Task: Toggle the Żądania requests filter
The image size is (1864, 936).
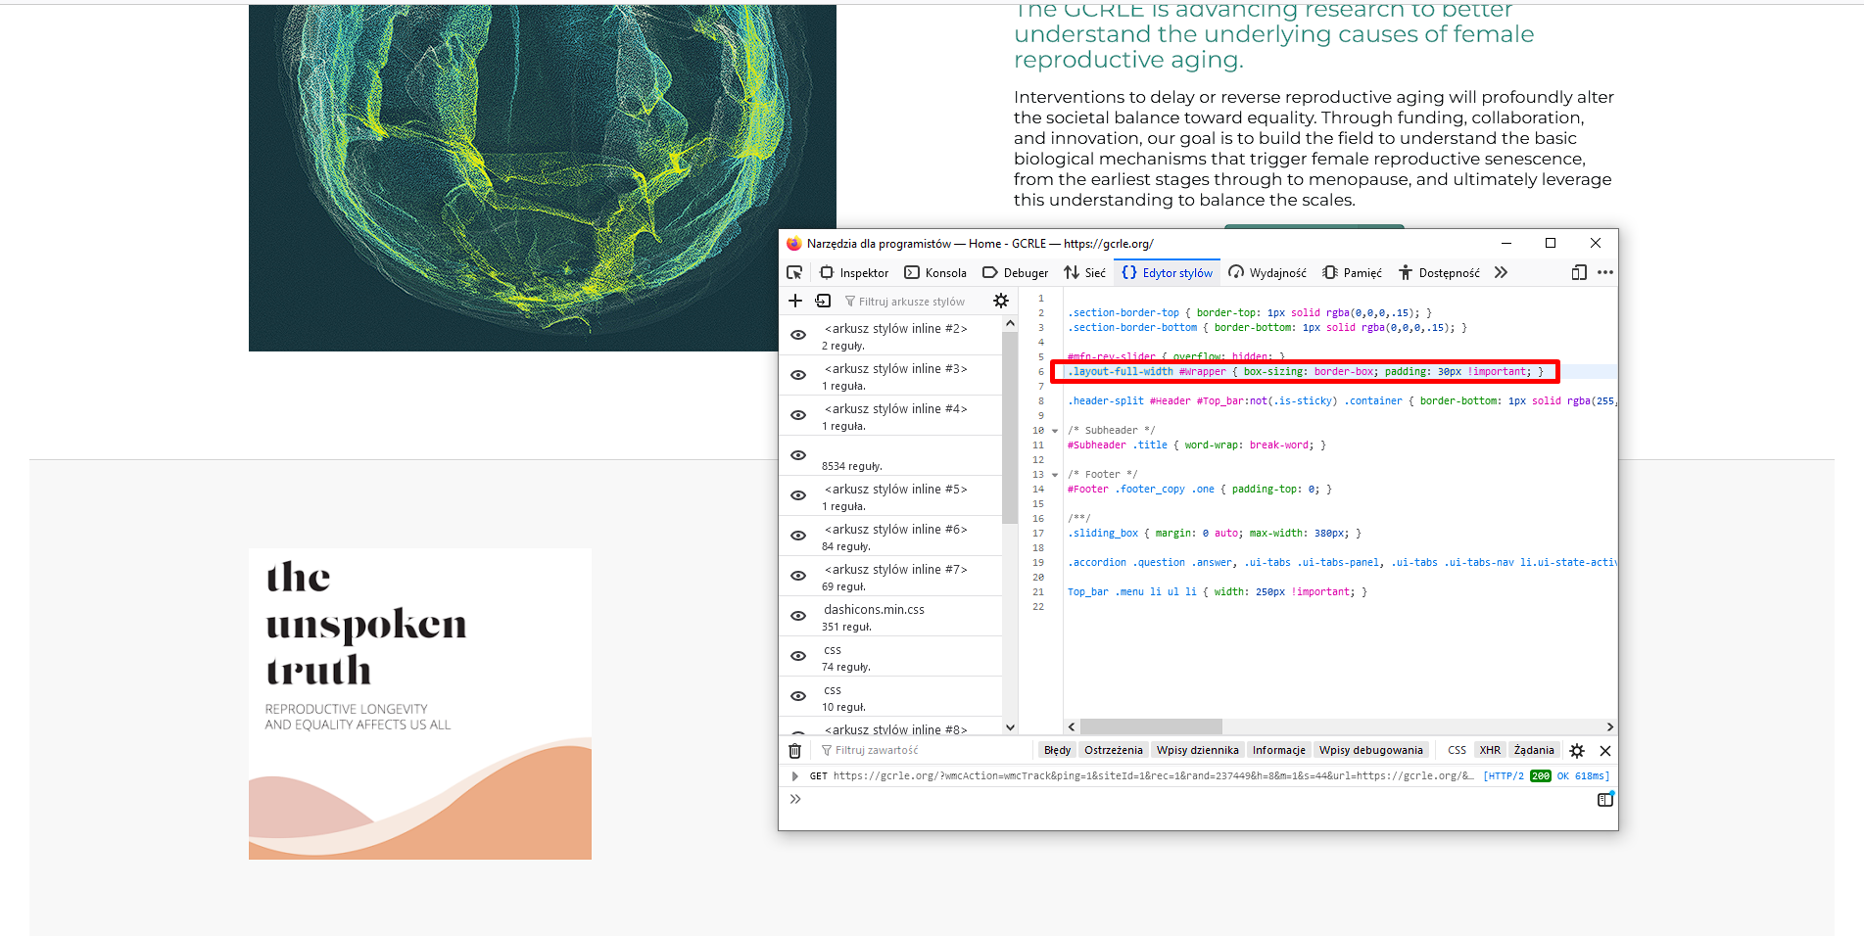Action: (1533, 750)
